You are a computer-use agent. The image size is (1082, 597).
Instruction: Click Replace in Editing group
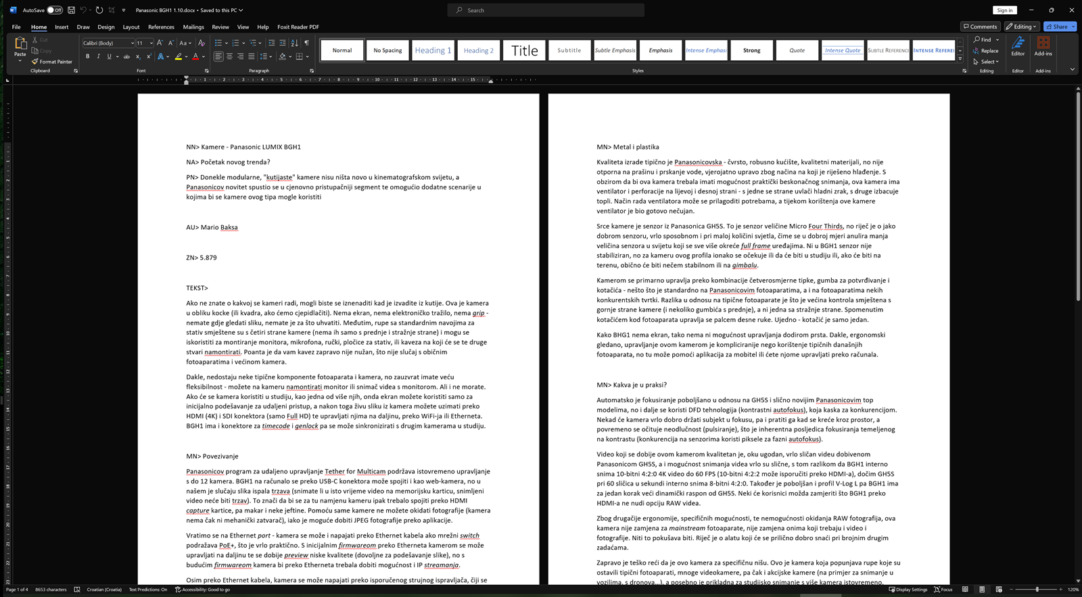tap(986, 51)
